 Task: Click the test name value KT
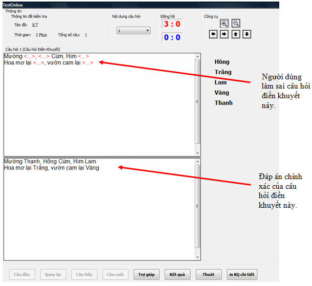coord(35,25)
